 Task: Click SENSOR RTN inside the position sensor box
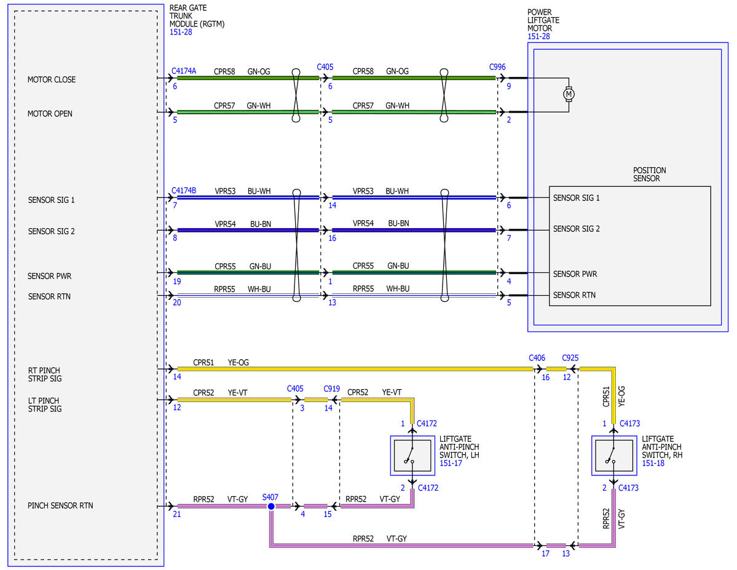tap(574, 295)
